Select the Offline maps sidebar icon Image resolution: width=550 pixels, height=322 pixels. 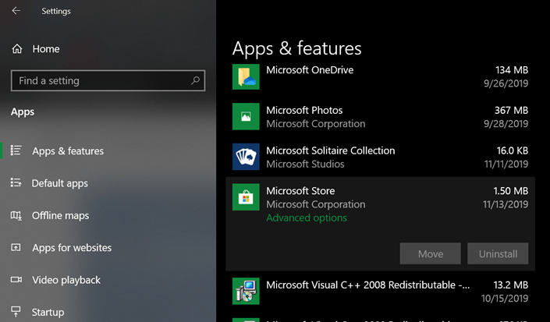tap(16, 215)
